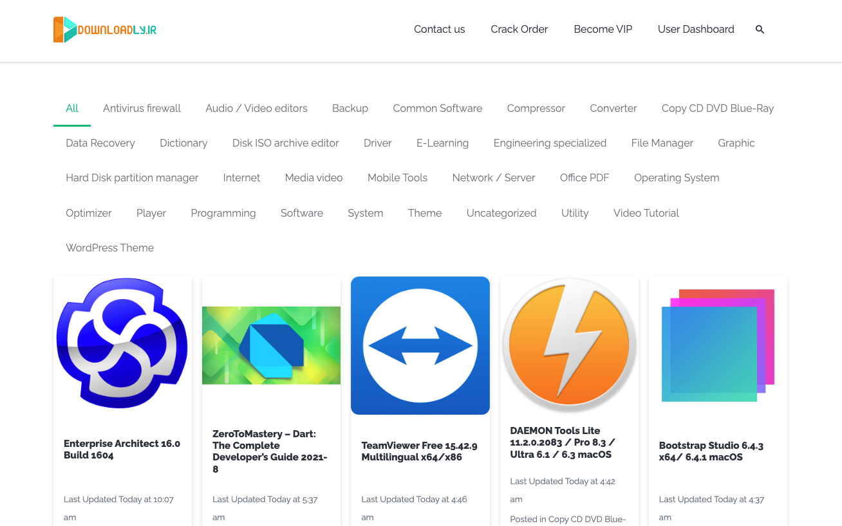Select the WordPress Theme category
842x526 pixels.
coord(110,248)
